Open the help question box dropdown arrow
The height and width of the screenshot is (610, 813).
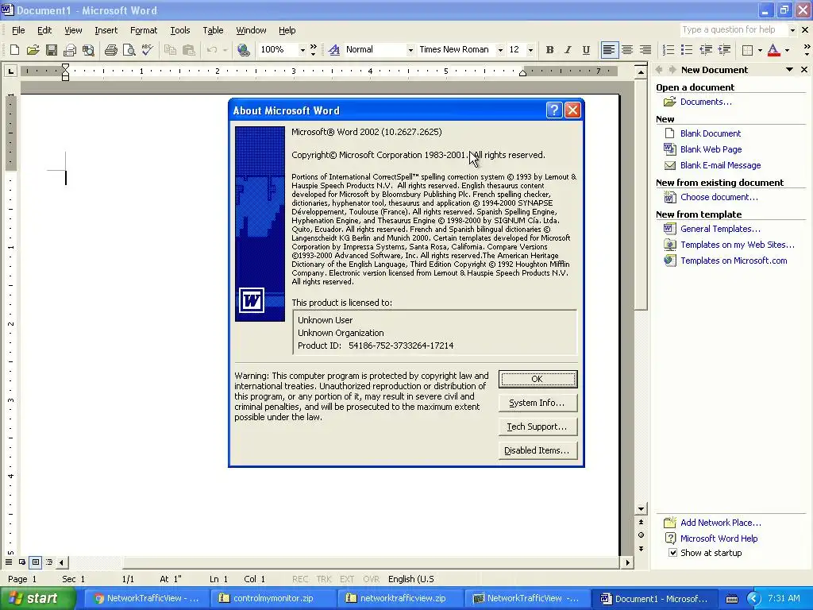pos(792,30)
